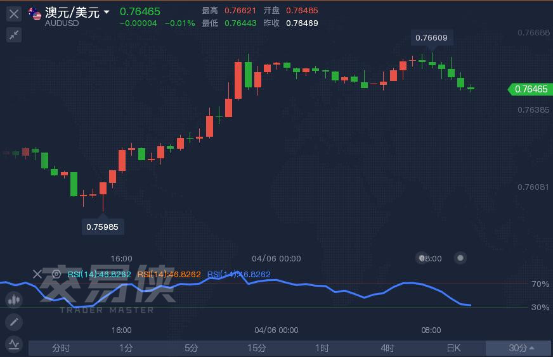The image size is (553, 357).
Task: Click the 最高 value 0.76621
Action: click(240, 11)
